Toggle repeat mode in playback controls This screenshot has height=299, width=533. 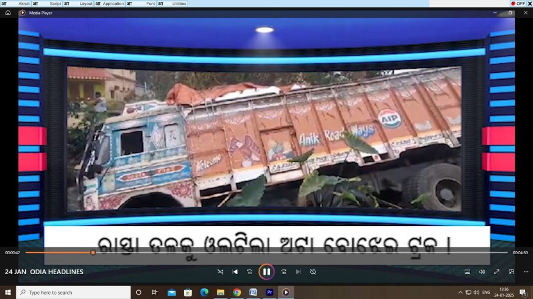tap(313, 272)
